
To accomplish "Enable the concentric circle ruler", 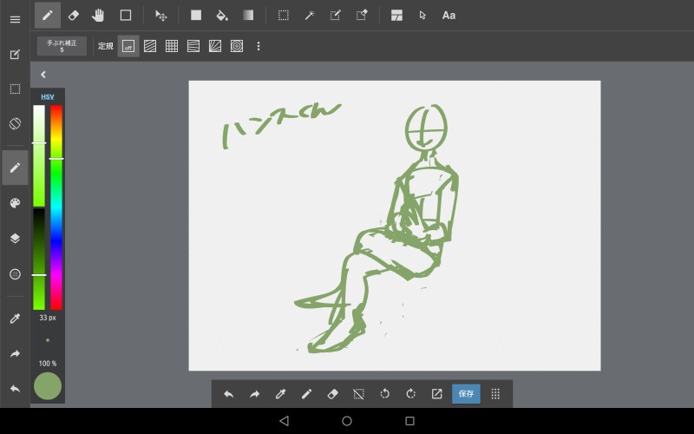I will 236,46.
